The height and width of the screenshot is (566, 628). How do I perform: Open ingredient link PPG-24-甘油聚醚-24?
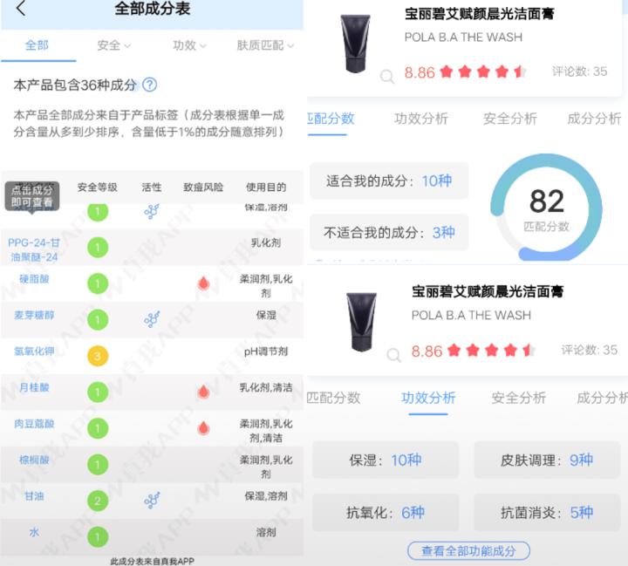coord(34,249)
